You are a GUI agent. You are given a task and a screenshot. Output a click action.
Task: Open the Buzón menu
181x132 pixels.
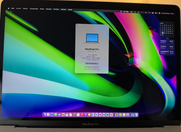tap(42, 9)
